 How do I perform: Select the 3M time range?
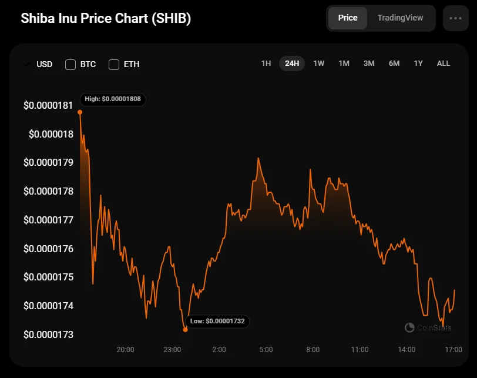[x=369, y=63]
